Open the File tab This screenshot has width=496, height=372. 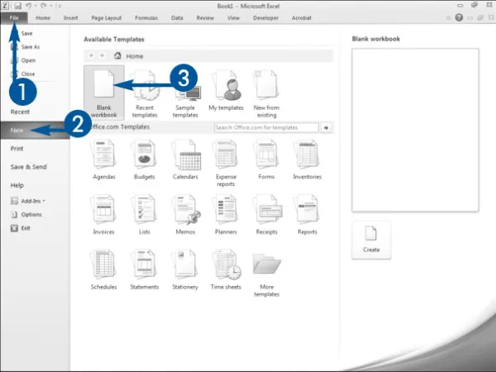tap(14, 17)
